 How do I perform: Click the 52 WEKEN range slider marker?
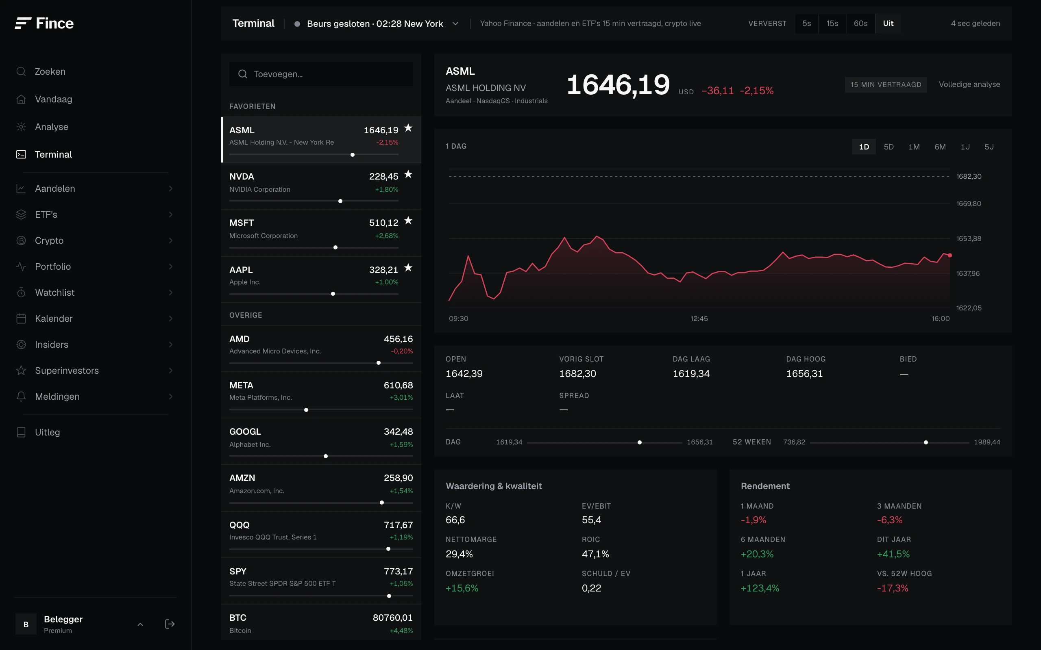click(926, 442)
